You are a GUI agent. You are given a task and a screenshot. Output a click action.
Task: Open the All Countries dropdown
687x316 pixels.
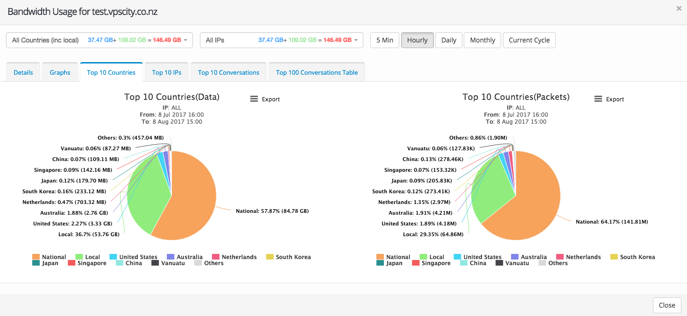99,40
